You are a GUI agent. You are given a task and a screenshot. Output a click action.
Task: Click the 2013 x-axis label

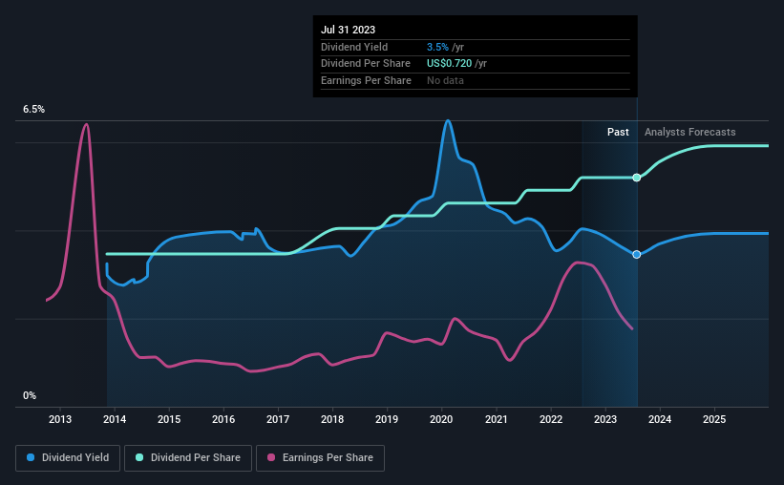click(60, 419)
